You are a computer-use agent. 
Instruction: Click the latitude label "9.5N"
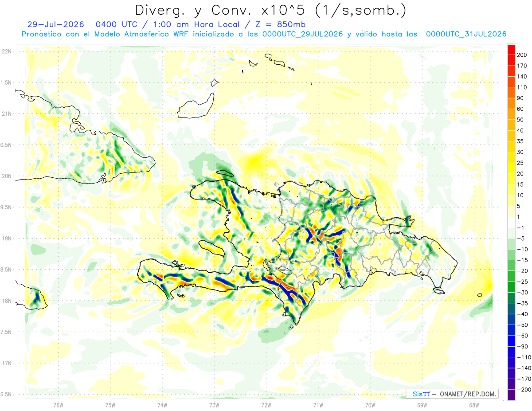click(x=7, y=207)
